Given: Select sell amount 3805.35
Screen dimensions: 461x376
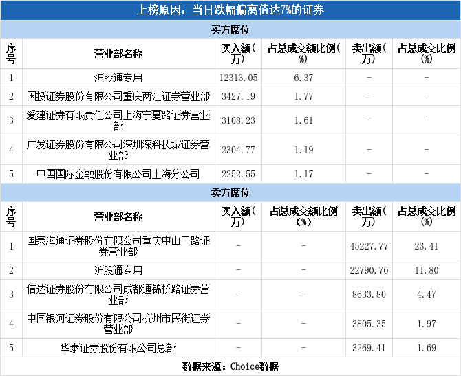Looking at the screenshot, I should click(x=369, y=324).
